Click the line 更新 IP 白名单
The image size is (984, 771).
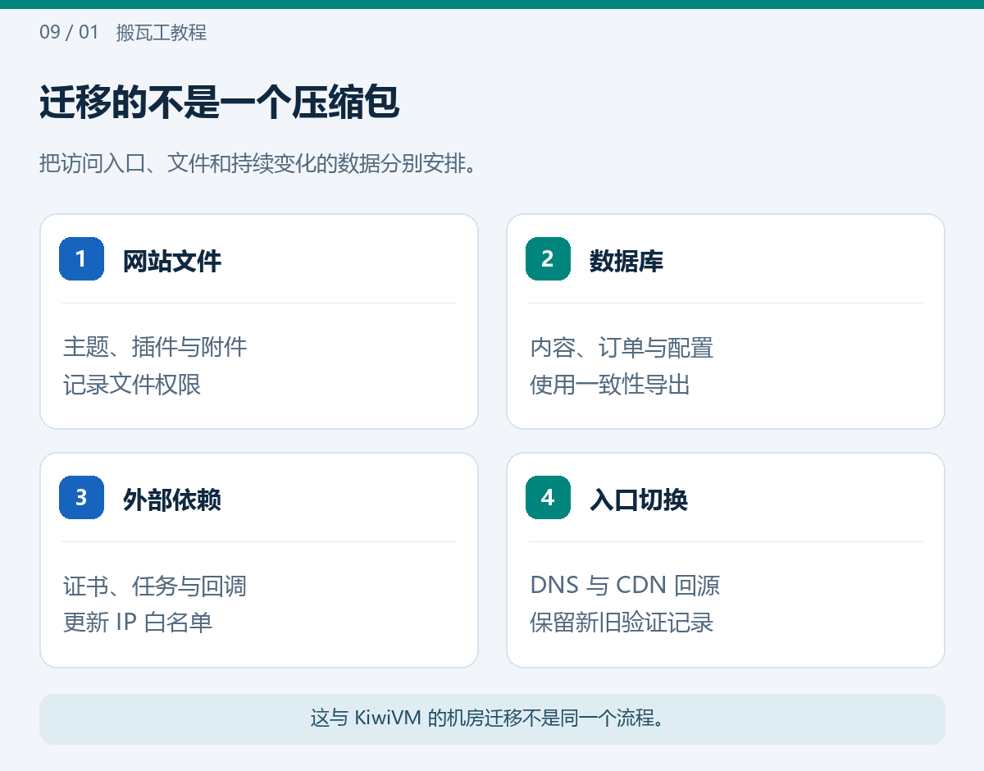coord(138,623)
